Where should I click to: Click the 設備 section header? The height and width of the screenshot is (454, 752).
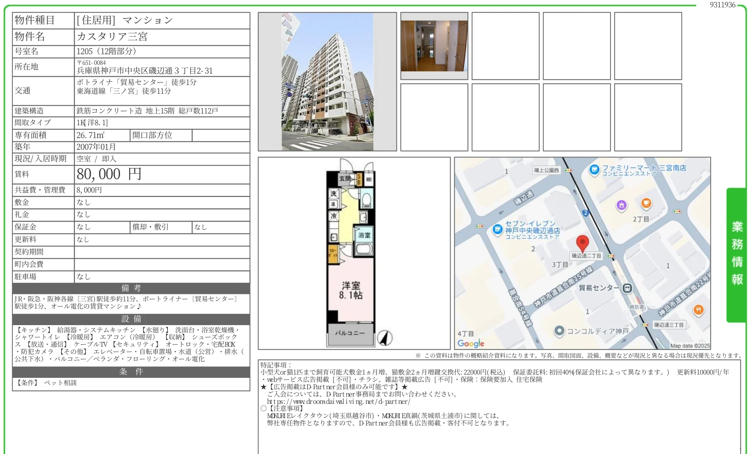tap(131, 319)
